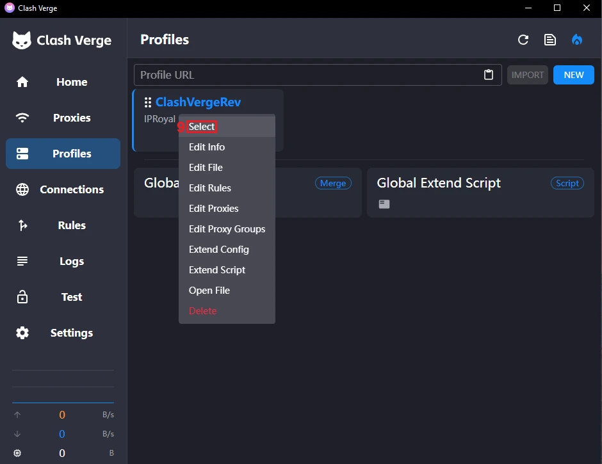Click Delete in the context menu
The width and height of the screenshot is (602, 464).
point(202,311)
